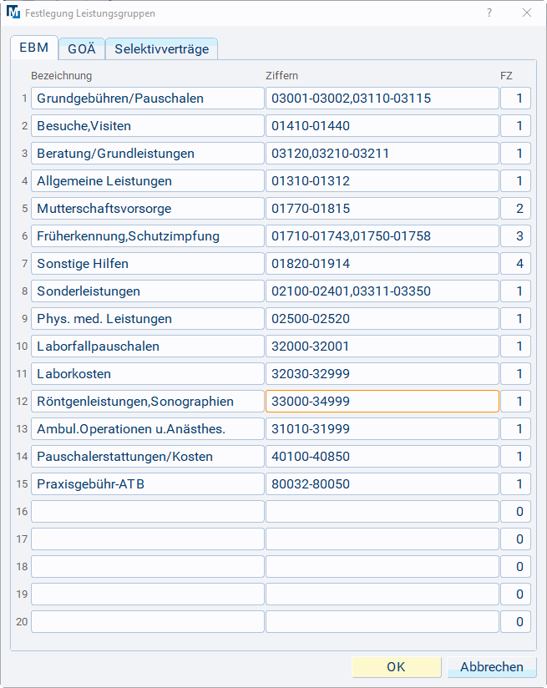Open the Selektivverträge tab
Viewport: 547px width, 688px height.
tap(162, 48)
